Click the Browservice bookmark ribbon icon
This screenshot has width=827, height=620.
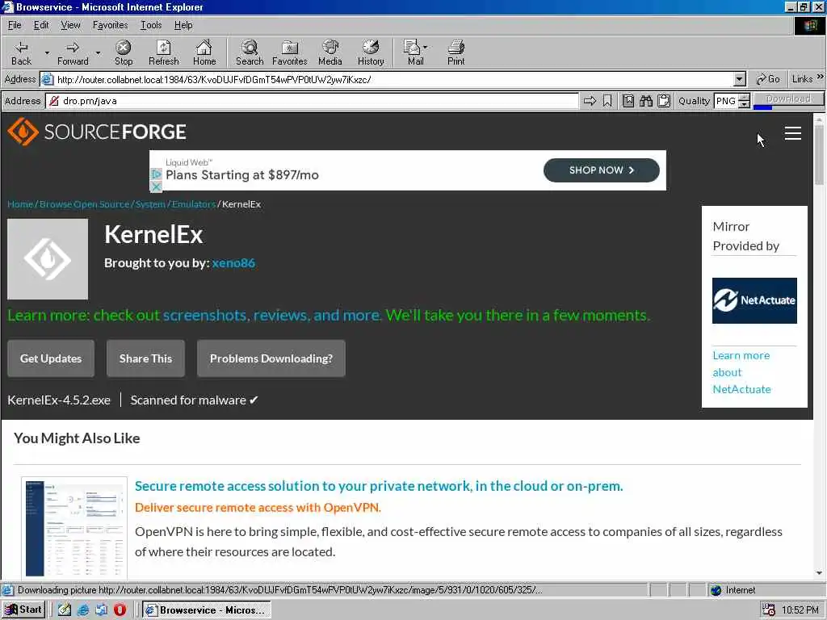pyautogui.click(x=607, y=101)
